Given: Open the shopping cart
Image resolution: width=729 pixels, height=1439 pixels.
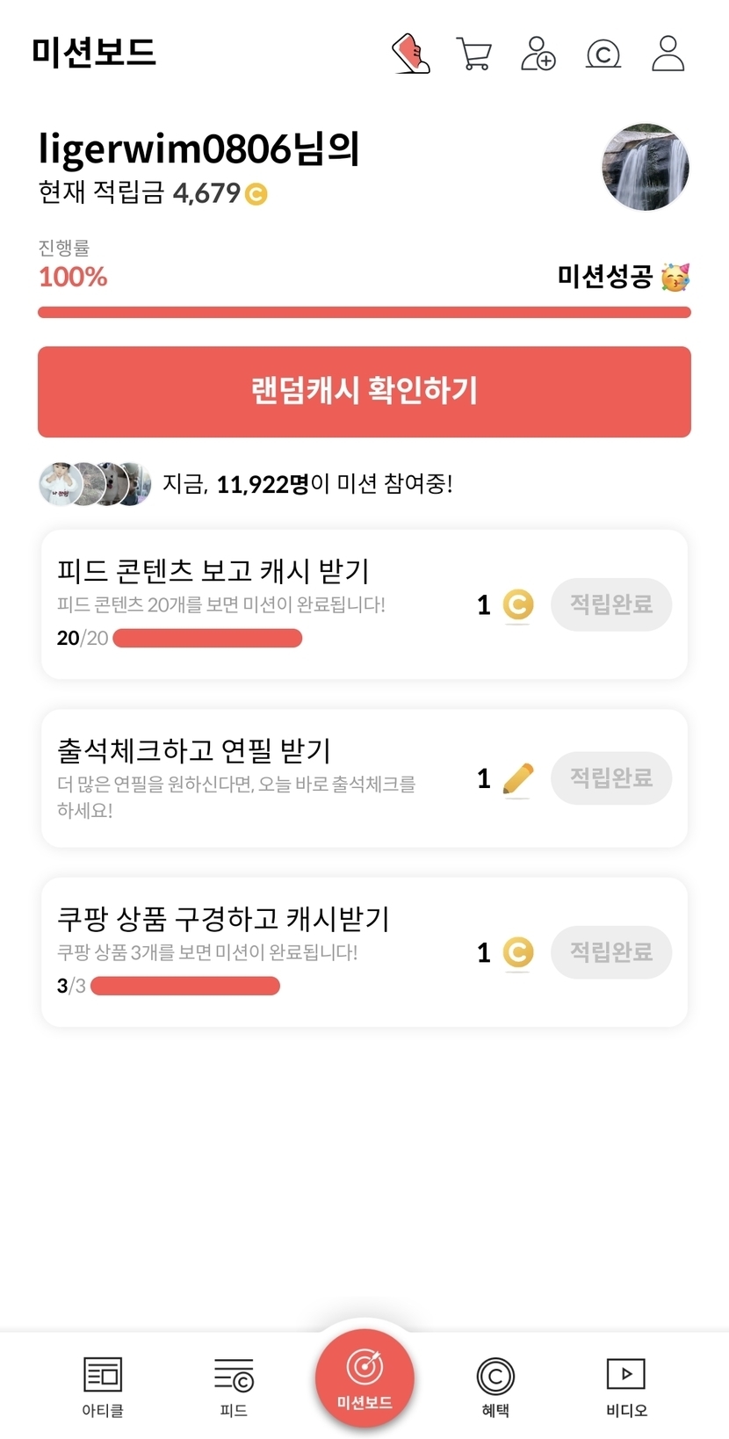Looking at the screenshot, I should [474, 54].
